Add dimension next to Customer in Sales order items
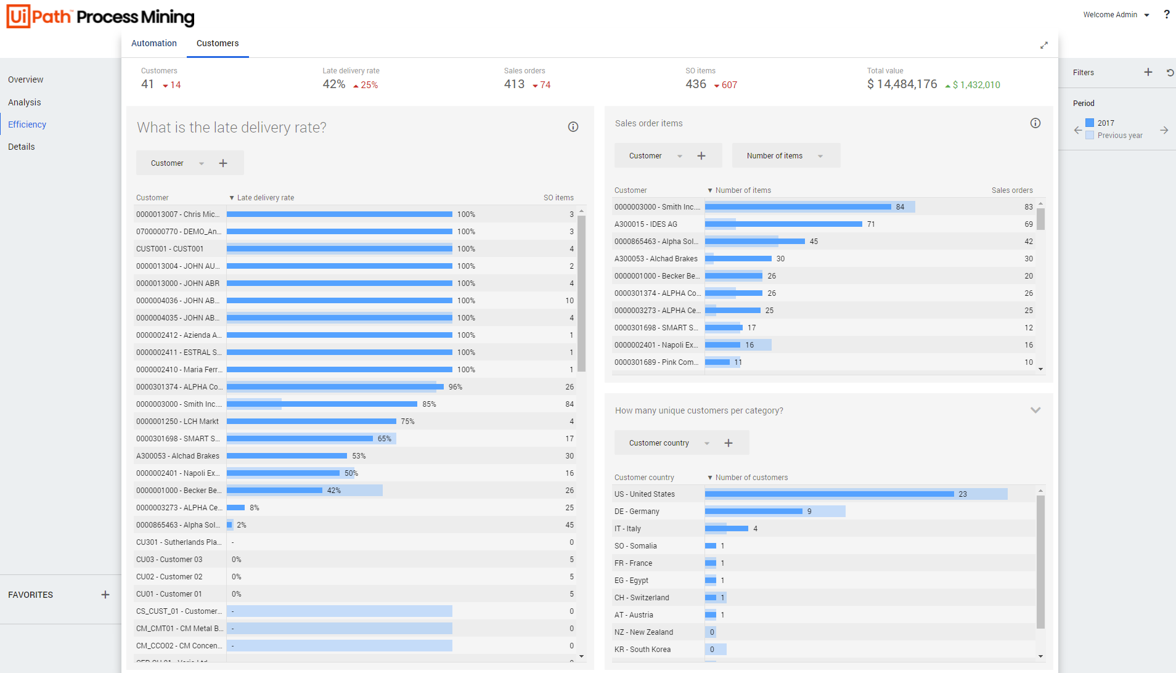This screenshot has width=1176, height=673. 701,156
